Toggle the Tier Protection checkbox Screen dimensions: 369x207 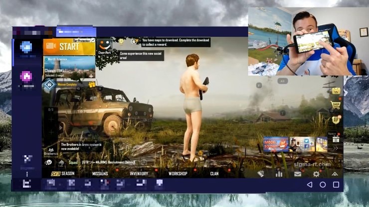tap(93, 40)
